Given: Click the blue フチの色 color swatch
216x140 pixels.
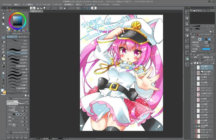Looking at the screenshot, I should pyautogui.click(x=206, y=49).
